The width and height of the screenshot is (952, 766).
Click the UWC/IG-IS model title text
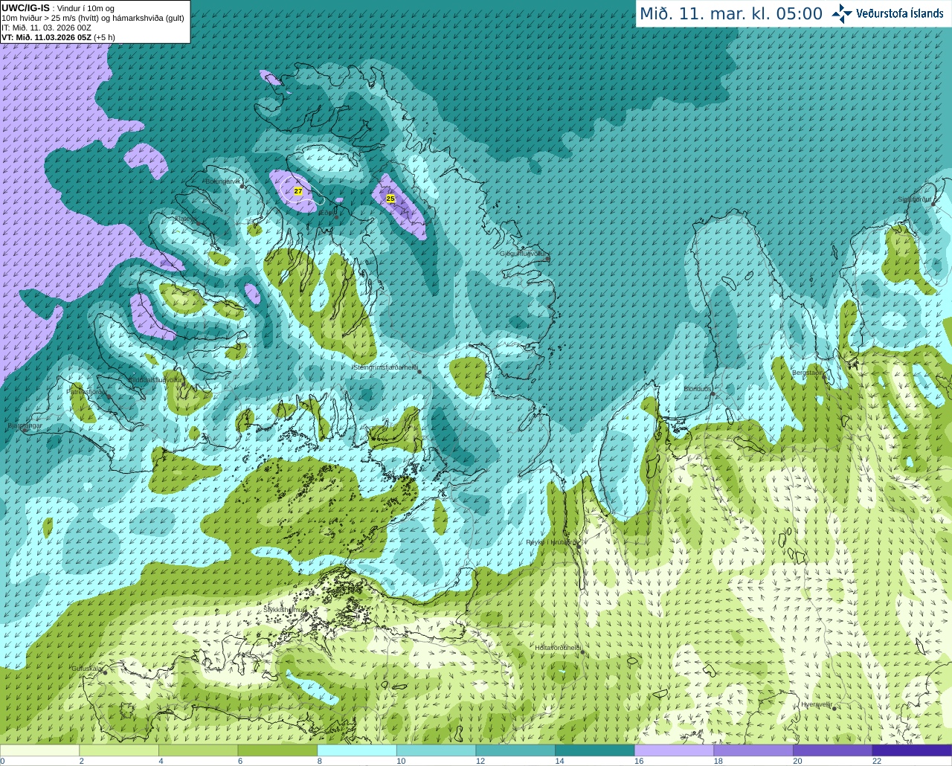[26, 7]
